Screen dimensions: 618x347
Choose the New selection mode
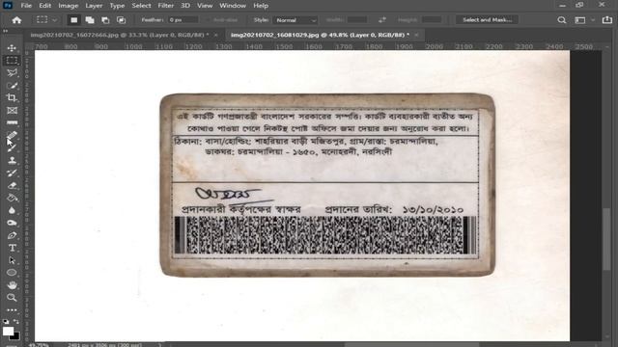click(x=73, y=19)
